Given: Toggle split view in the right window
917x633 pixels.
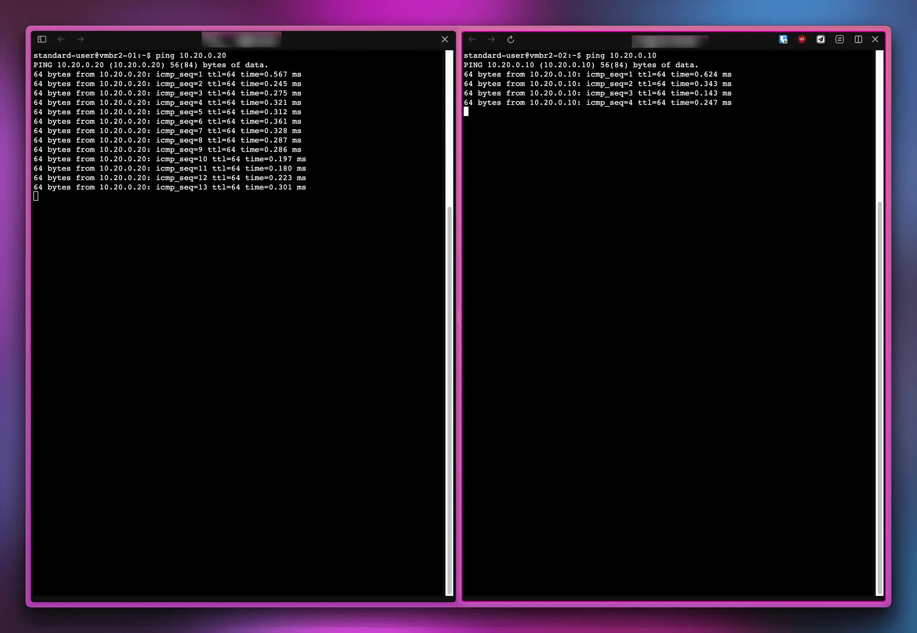Looking at the screenshot, I should (858, 40).
